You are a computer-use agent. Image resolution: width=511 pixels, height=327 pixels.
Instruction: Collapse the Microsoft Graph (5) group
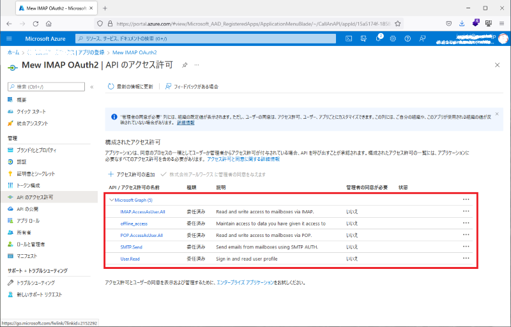point(112,200)
